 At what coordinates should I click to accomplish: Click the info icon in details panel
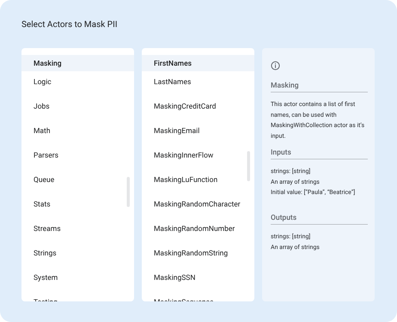(x=275, y=66)
